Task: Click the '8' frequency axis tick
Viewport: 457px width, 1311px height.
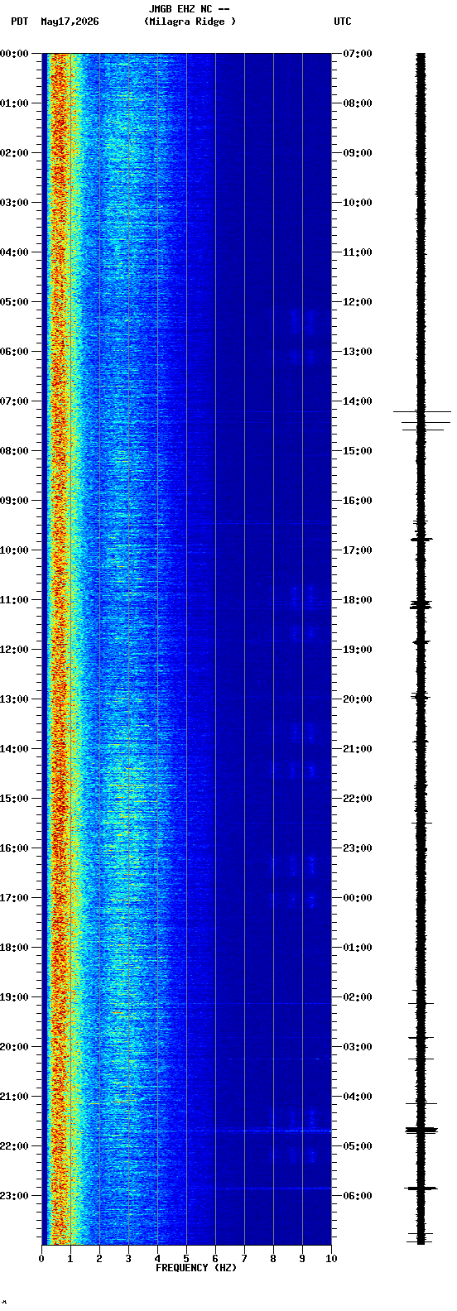Action: (273, 1259)
